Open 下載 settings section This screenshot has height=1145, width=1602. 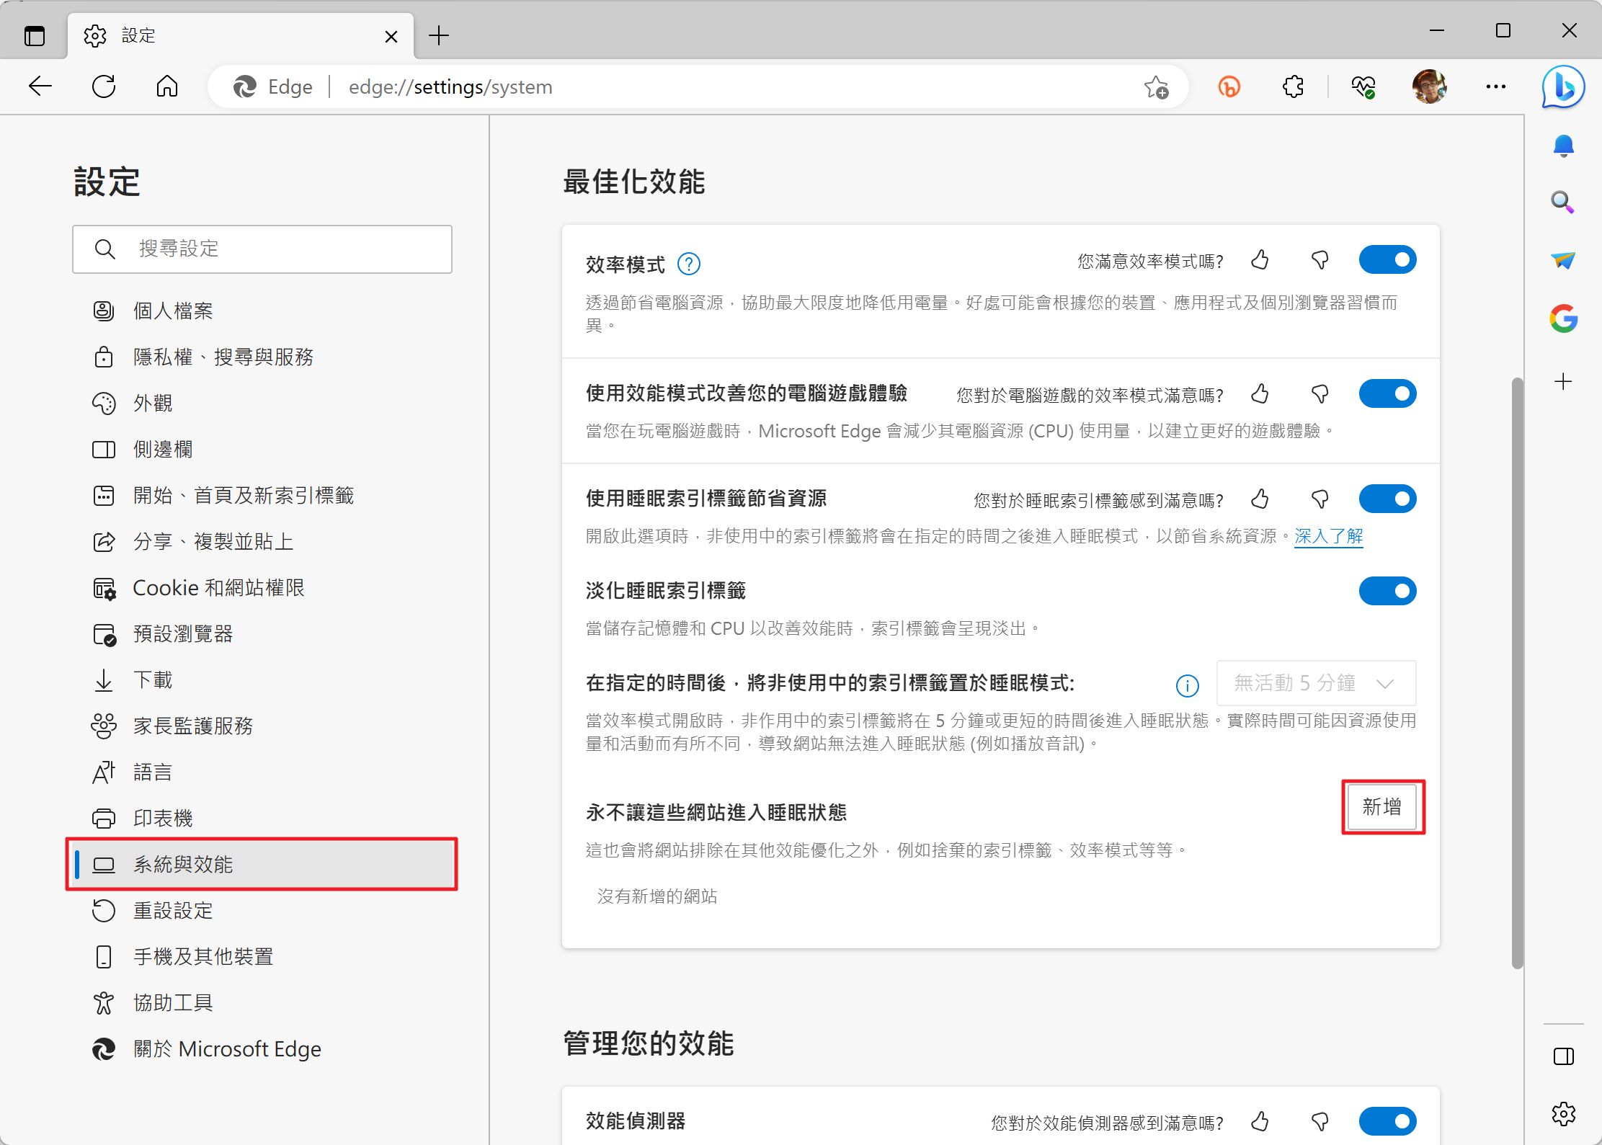coord(153,680)
